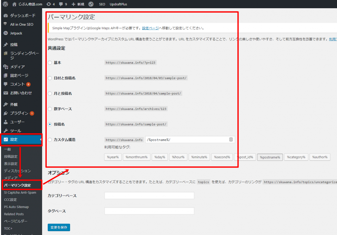337x235 pixels.
Task: Insert the %second% tag
Action: click(222, 157)
